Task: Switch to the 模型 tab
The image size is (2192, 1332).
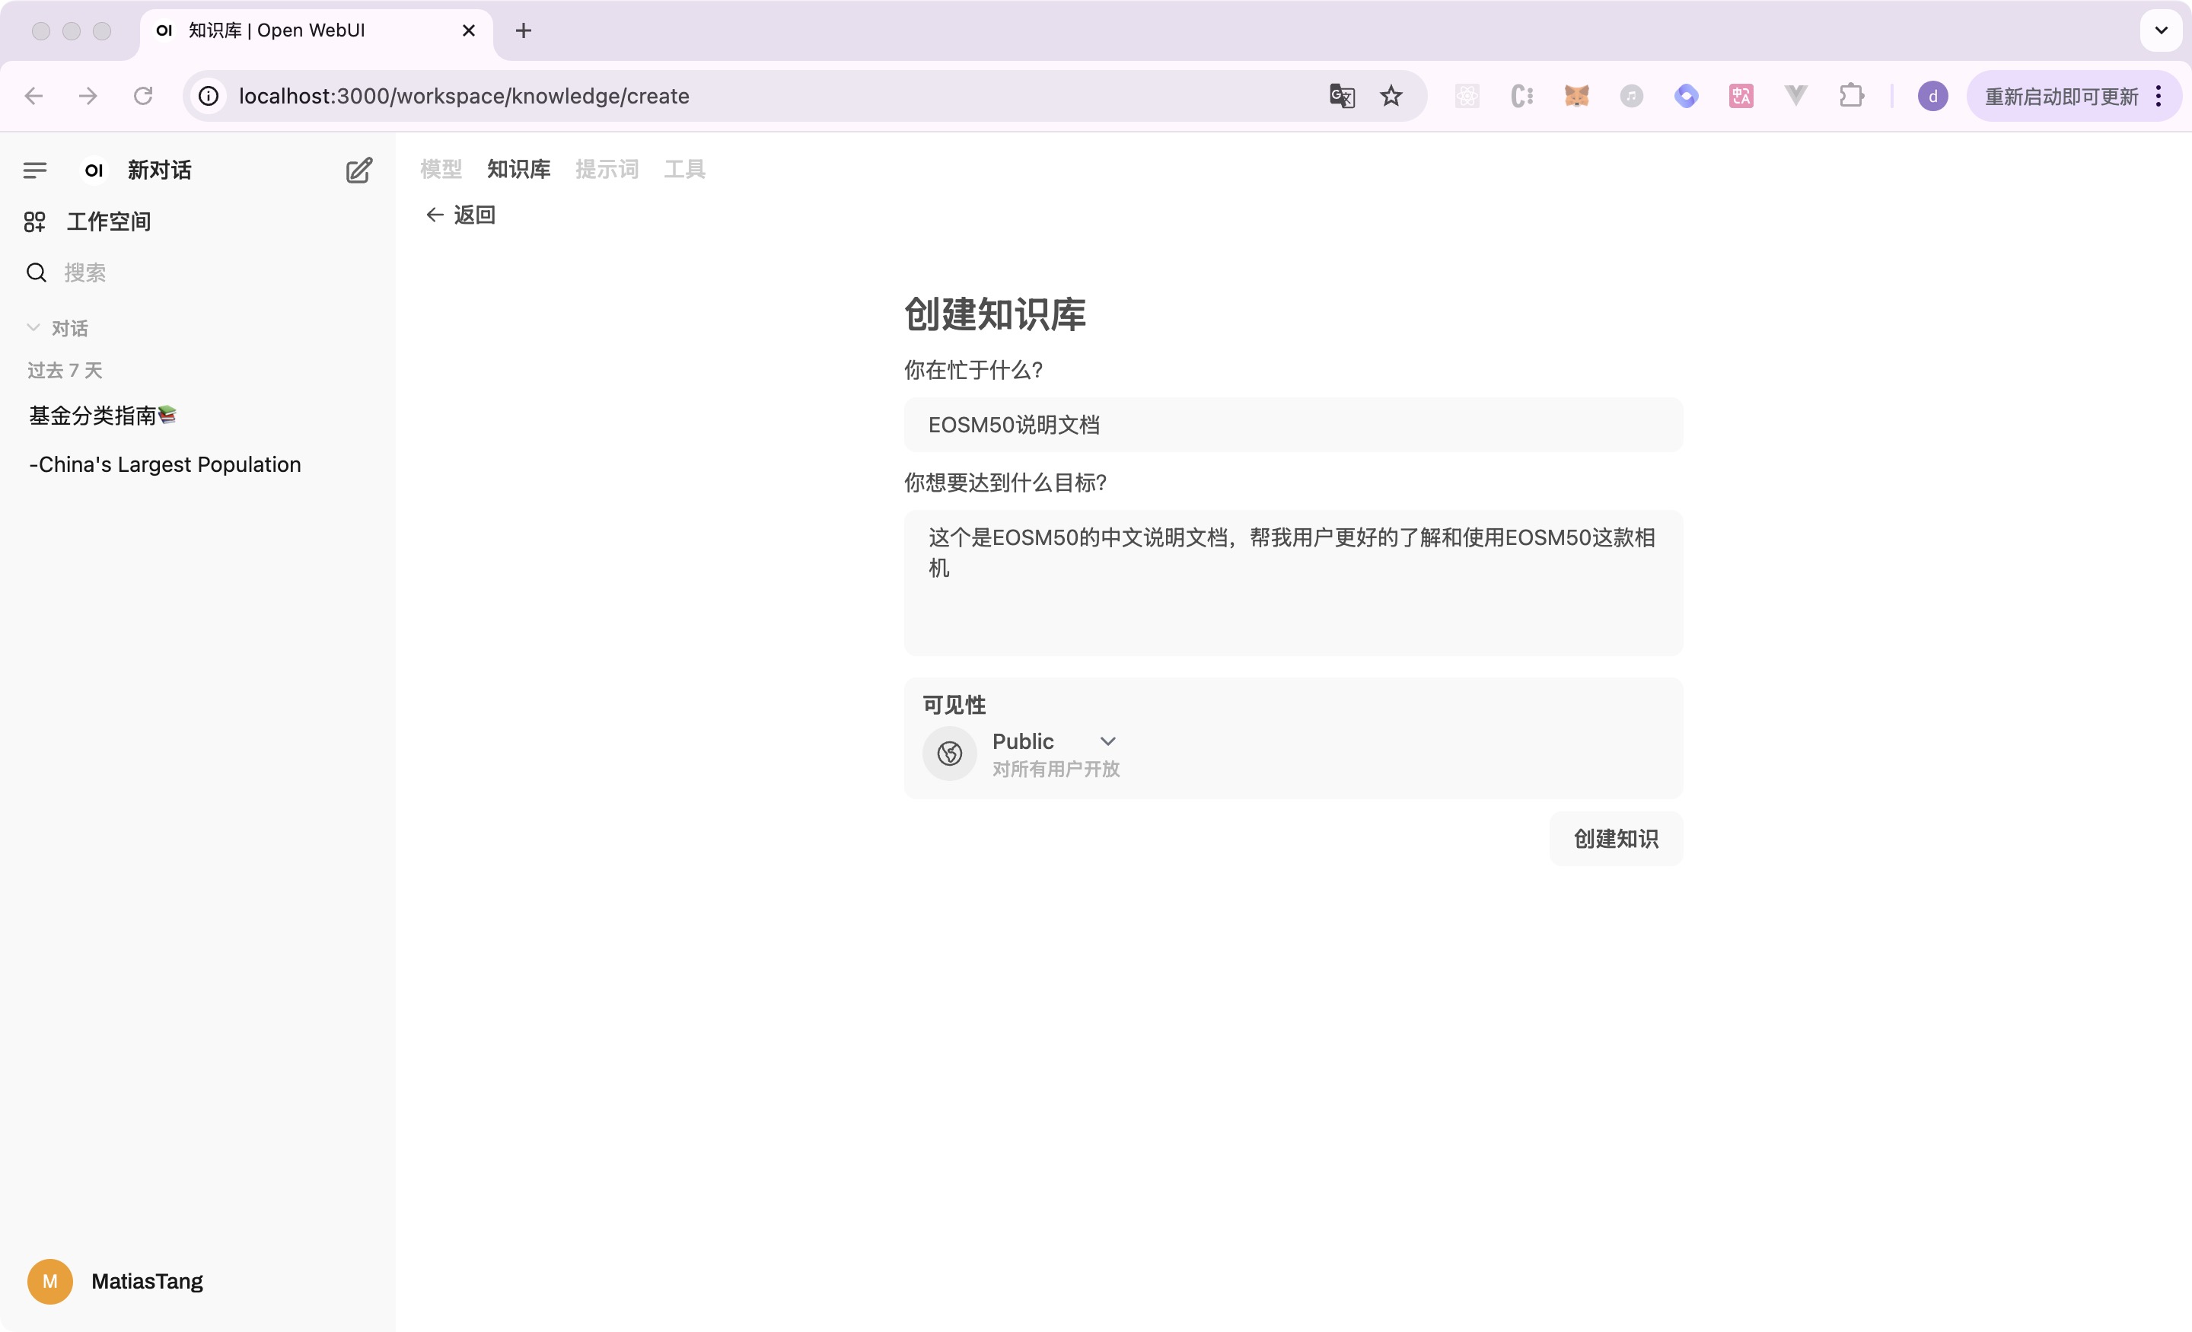Action: pyautogui.click(x=441, y=169)
